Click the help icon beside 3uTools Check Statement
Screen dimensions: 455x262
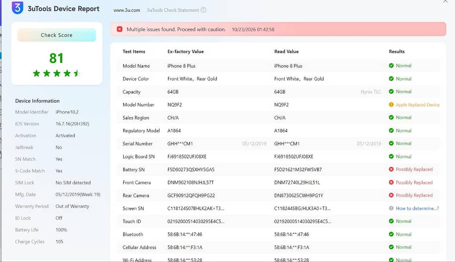click(x=203, y=10)
